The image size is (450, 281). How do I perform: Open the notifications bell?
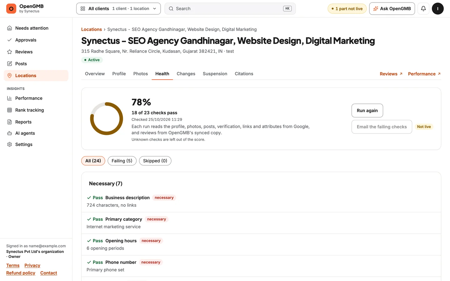[x=423, y=9]
